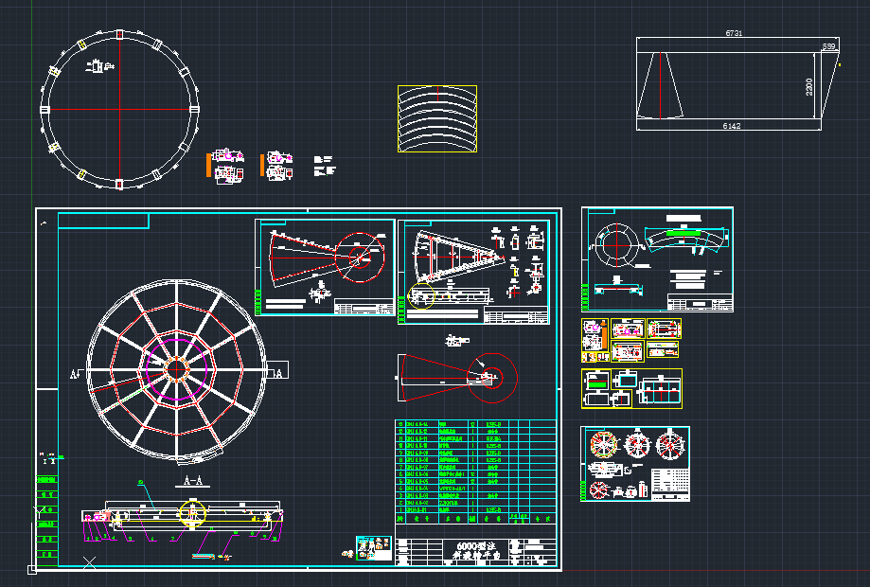Click item number 5 in the parts list
Screen dimensions: 870x587
pos(400,481)
